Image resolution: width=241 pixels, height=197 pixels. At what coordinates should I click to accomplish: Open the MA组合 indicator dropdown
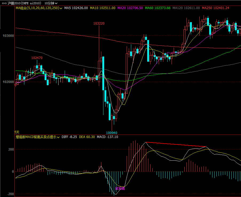click(x=39, y=8)
